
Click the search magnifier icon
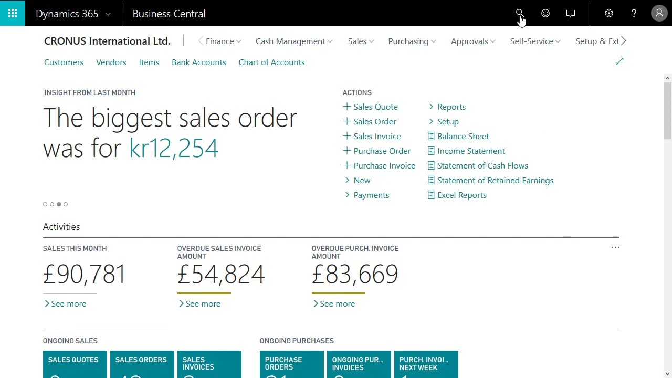(x=519, y=13)
